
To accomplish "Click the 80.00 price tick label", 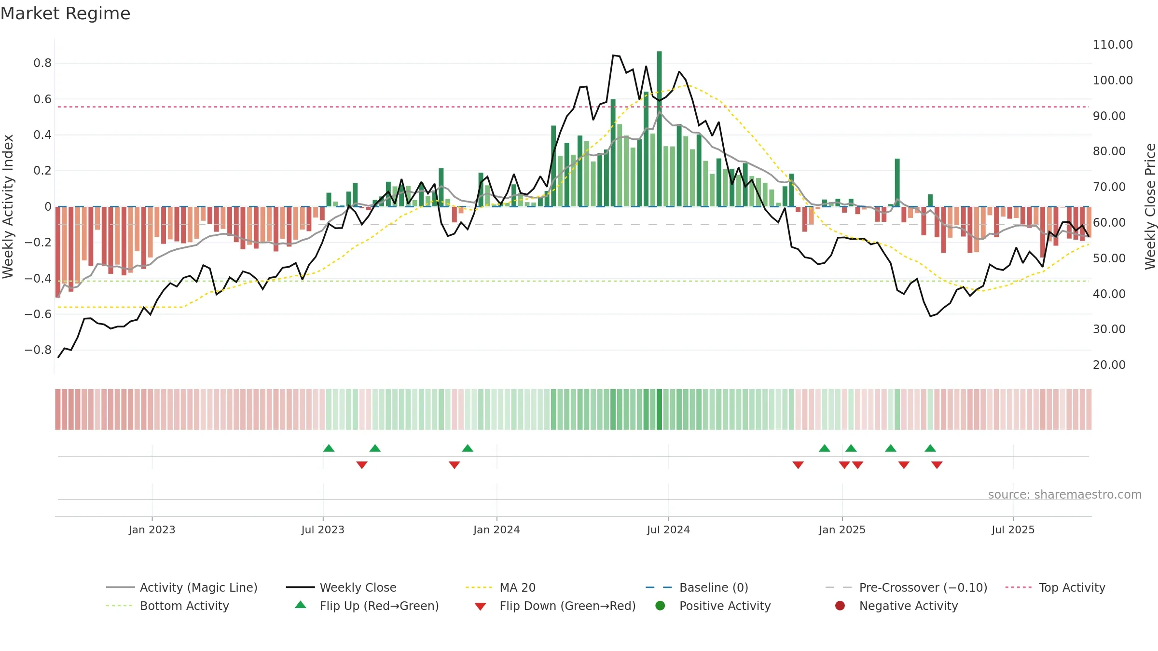I will pyautogui.click(x=1109, y=151).
